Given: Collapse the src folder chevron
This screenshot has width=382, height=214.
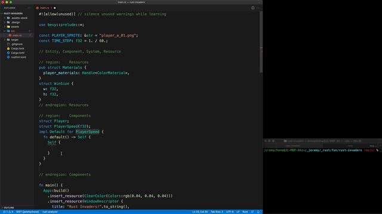Looking at the screenshot, I should coord(5,31).
